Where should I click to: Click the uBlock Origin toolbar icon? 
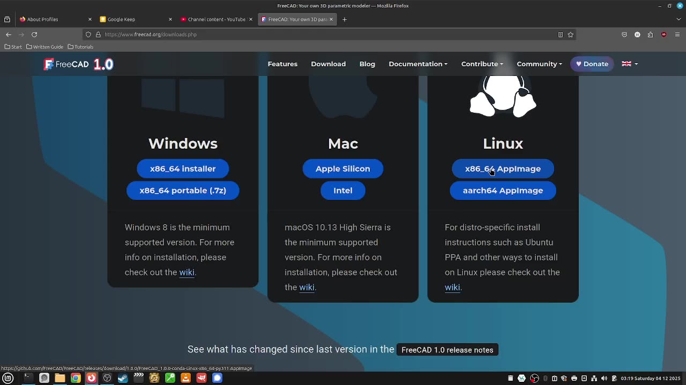click(664, 34)
